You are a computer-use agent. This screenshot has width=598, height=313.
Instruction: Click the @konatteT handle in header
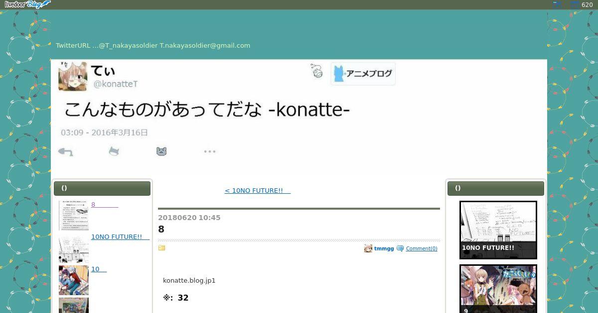[115, 84]
